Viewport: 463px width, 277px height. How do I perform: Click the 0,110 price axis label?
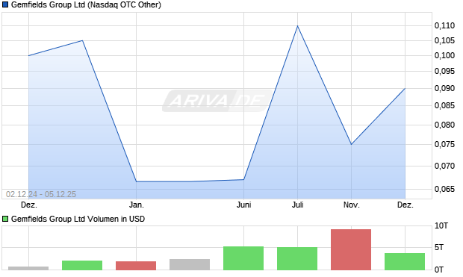(444, 25)
